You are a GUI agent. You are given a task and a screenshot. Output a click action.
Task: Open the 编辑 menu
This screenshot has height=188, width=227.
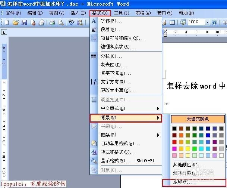point(35,13)
